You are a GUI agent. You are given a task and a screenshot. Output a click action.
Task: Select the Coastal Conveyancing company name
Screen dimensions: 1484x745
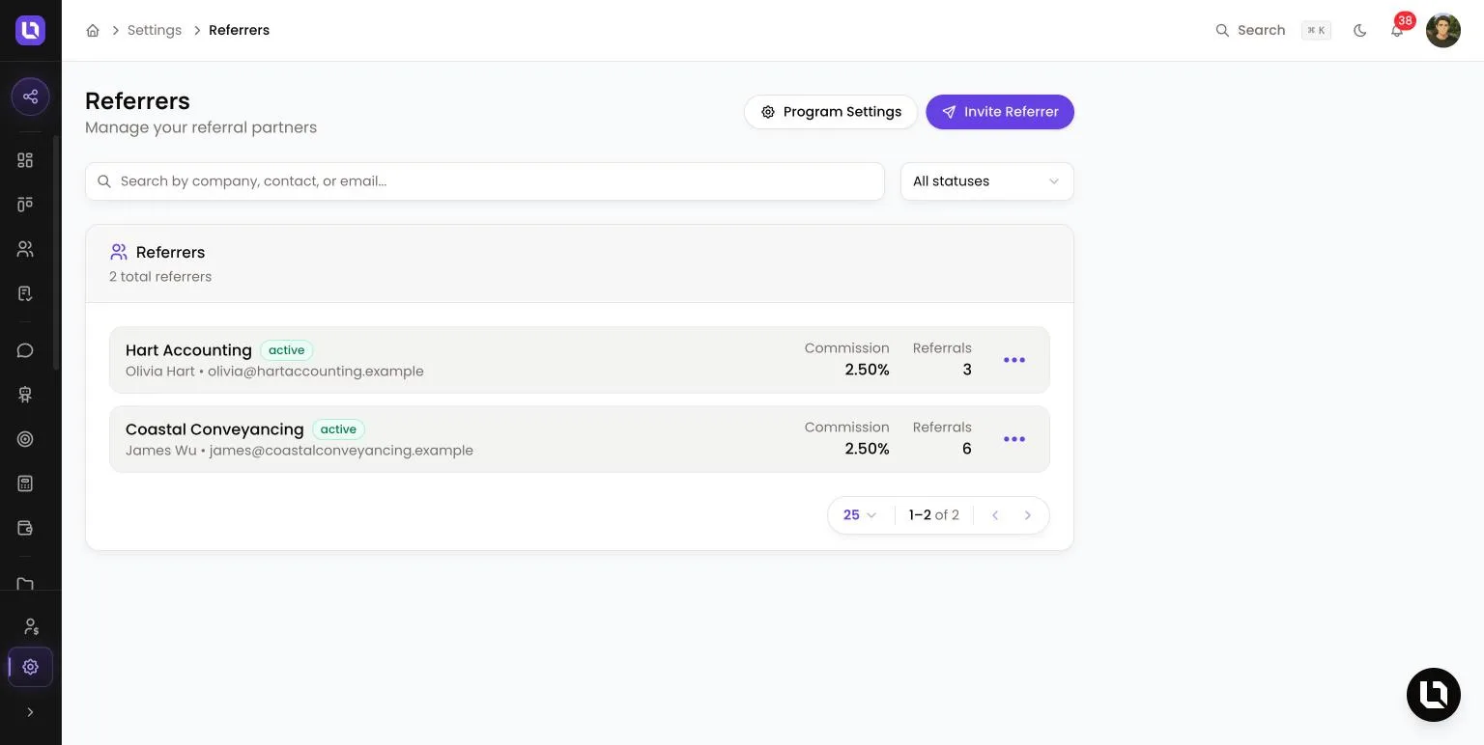click(214, 429)
